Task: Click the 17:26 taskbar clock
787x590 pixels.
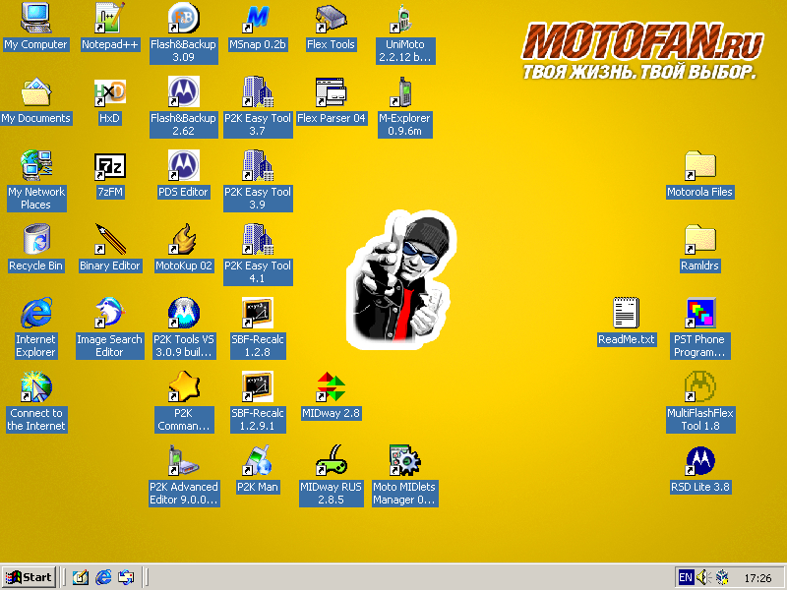Action: 757,578
